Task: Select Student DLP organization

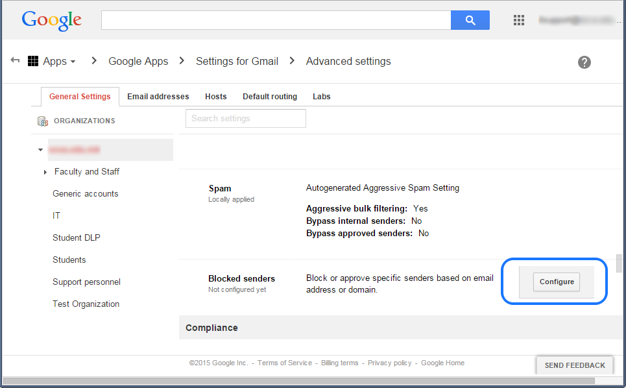Action: coord(77,237)
